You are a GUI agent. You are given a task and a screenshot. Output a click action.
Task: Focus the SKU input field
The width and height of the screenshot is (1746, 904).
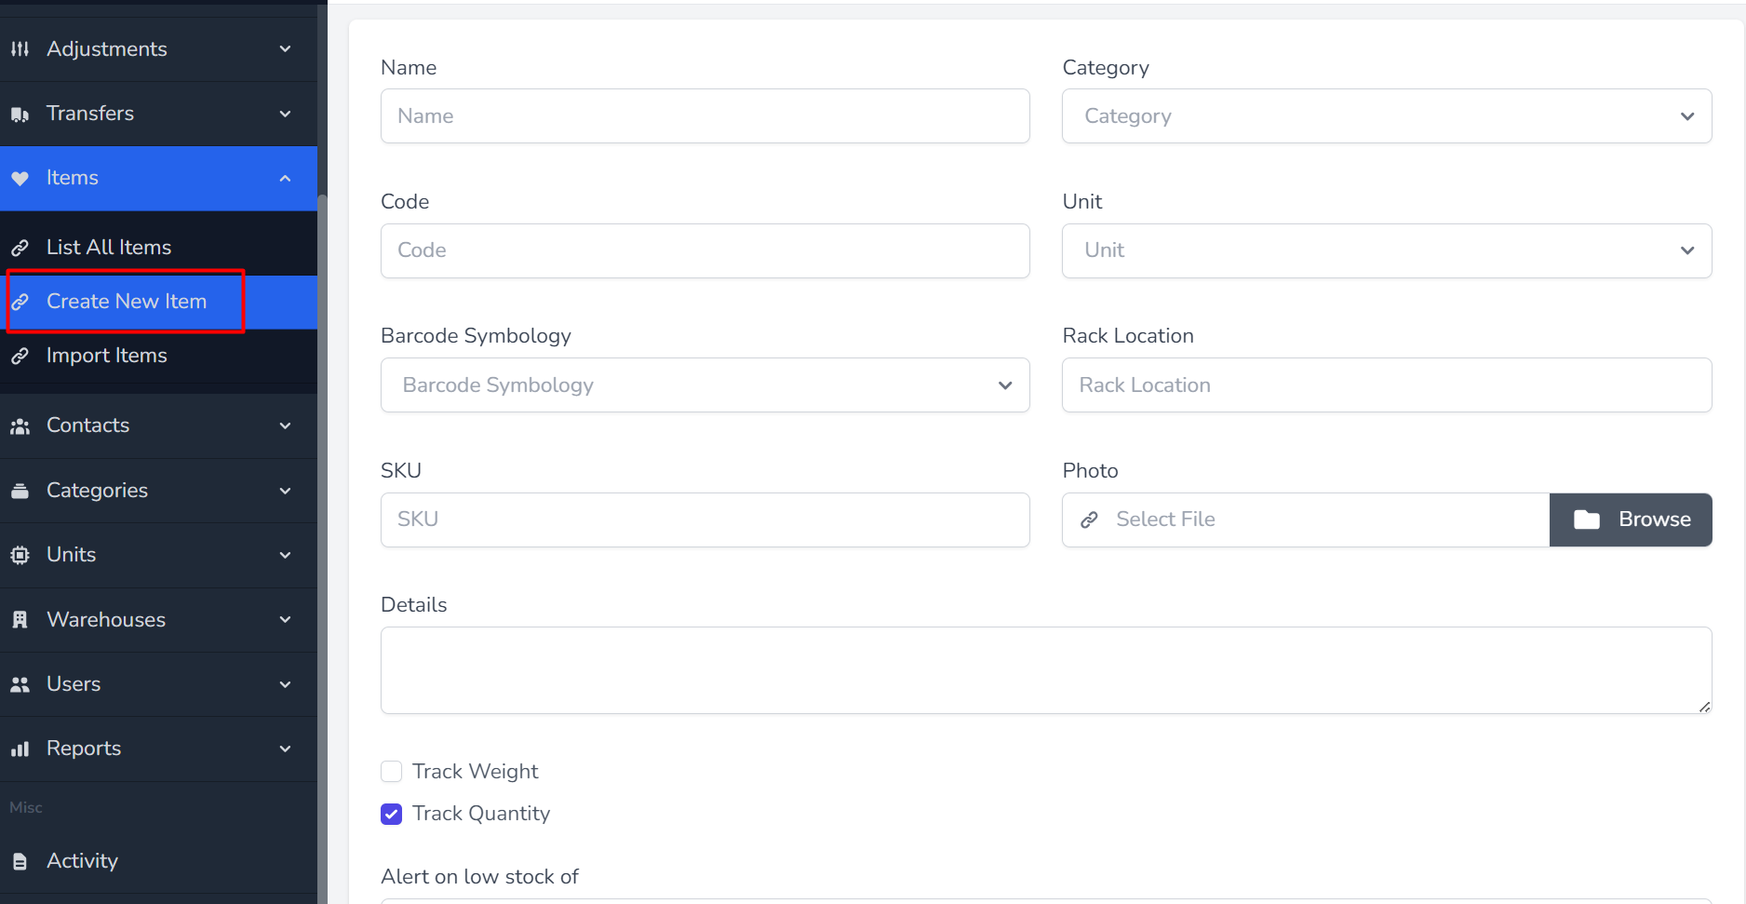[705, 519]
